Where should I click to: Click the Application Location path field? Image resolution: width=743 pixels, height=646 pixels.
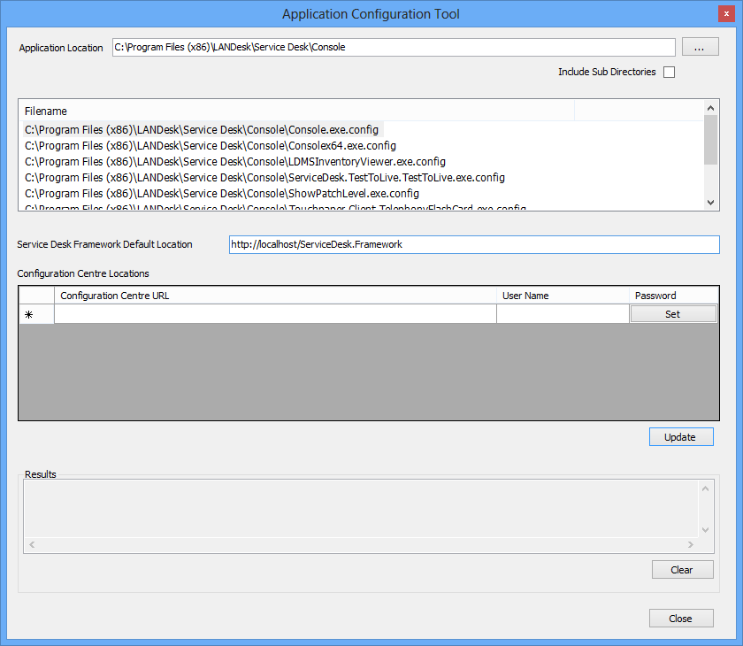[394, 48]
